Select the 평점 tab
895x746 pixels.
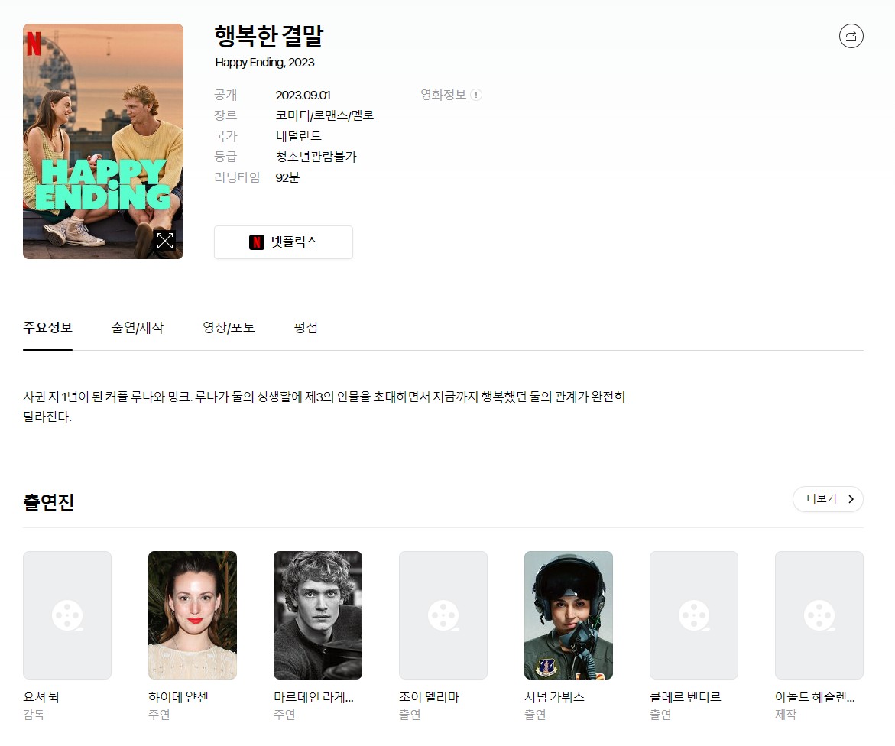[306, 328]
